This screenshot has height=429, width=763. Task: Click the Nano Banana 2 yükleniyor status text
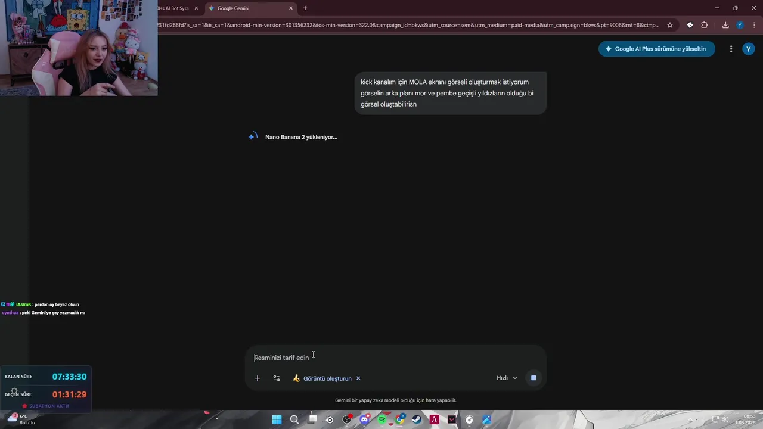click(x=301, y=137)
